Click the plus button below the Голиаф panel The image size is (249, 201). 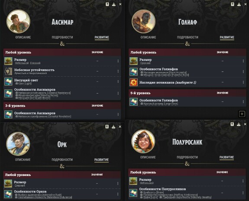click(242, 114)
